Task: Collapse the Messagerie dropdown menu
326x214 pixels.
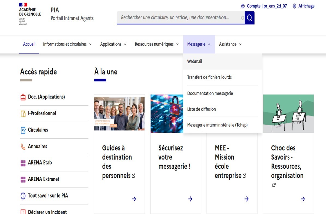Action: point(199,44)
